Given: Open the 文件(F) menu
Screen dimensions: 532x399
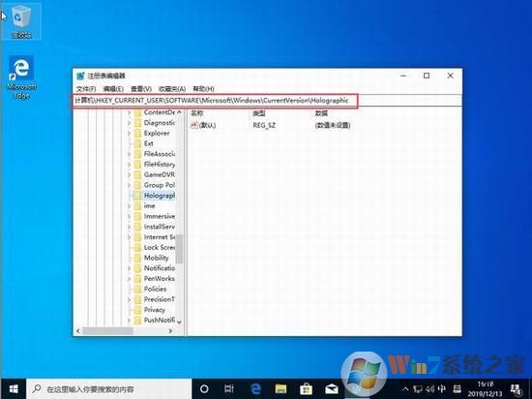Looking at the screenshot, I should pos(86,89).
